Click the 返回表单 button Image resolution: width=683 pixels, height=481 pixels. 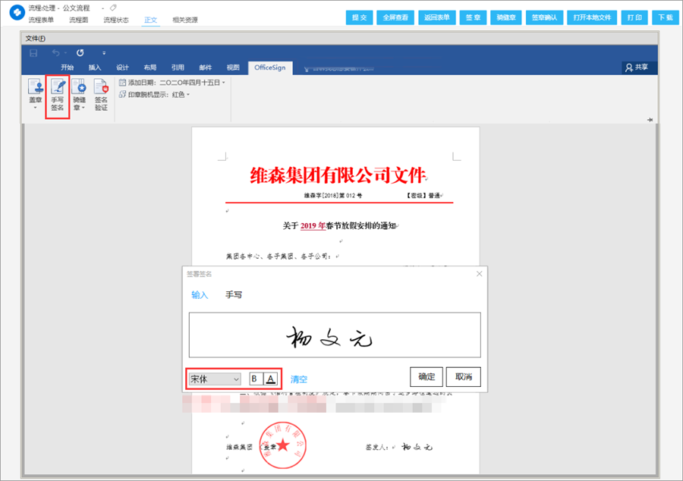437,17
